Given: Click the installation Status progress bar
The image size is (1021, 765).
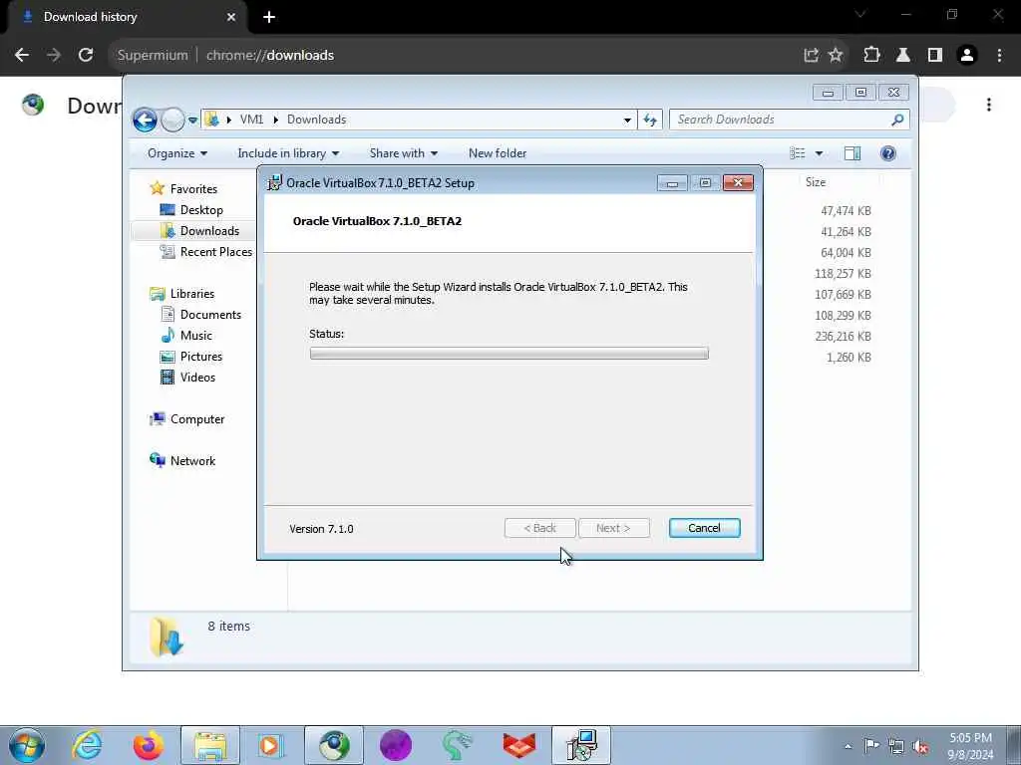Looking at the screenshot, I should pyautogui.click(x=509, y=354).
